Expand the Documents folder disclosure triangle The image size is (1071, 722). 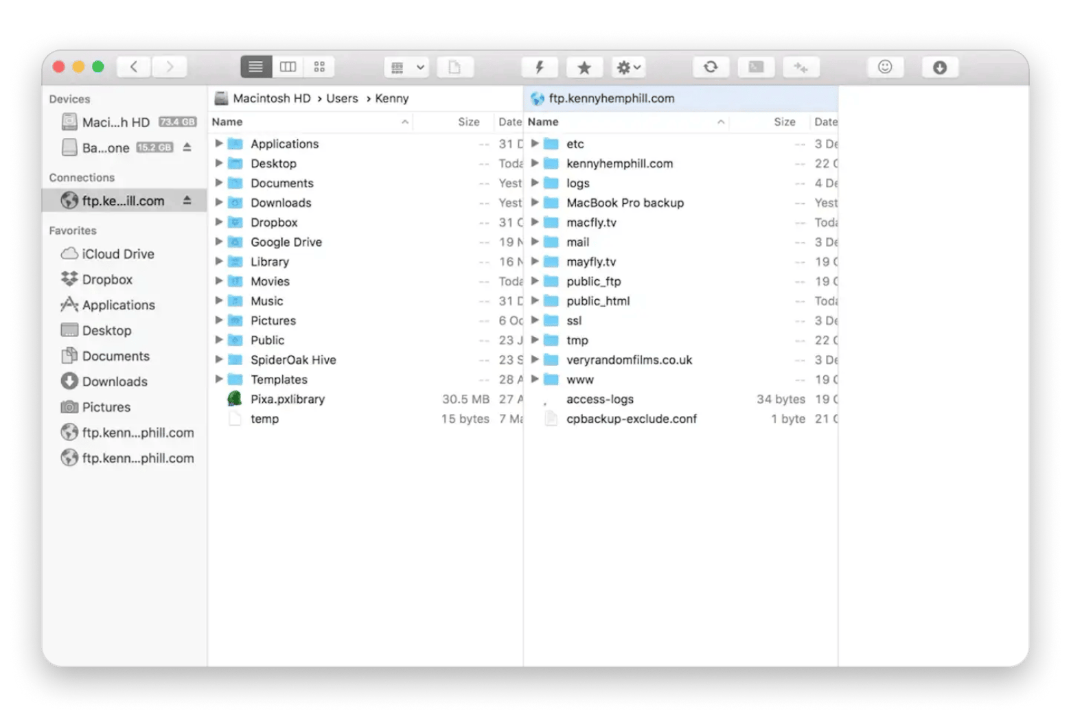coord(219,183)
